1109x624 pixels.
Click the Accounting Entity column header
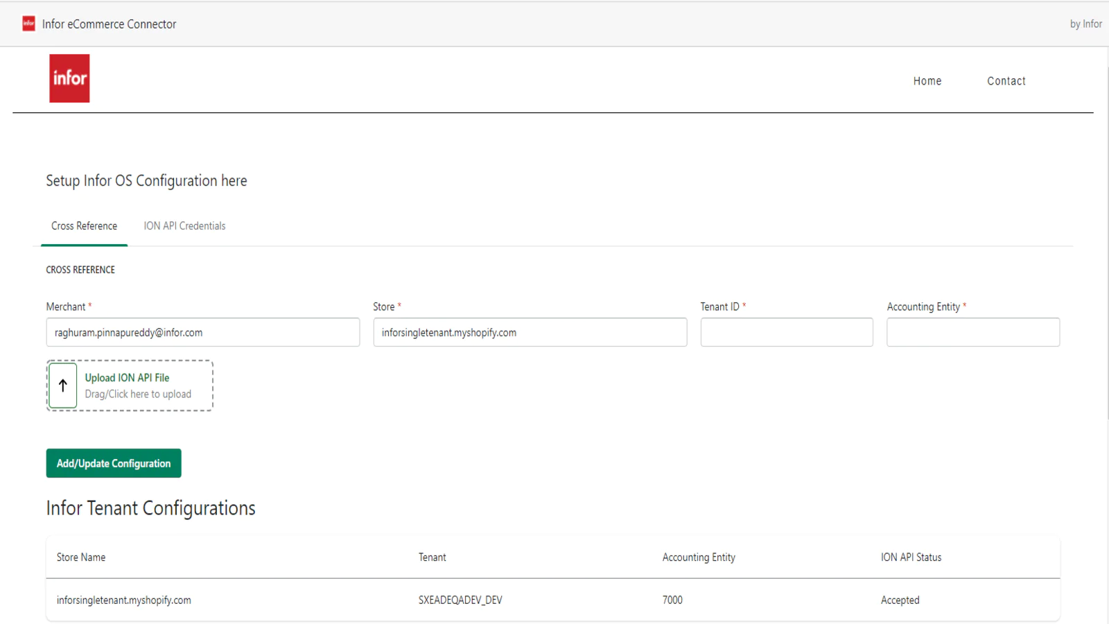pos(699,557)
